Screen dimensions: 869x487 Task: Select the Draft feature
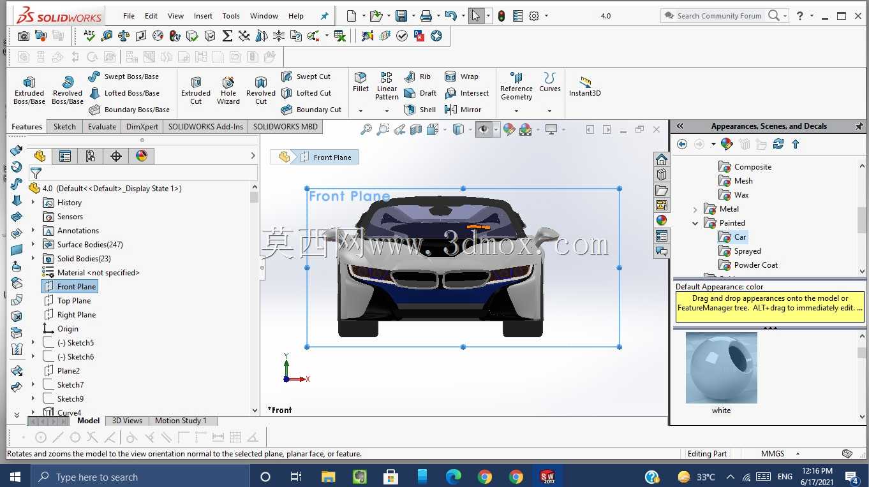click(420, 93)
